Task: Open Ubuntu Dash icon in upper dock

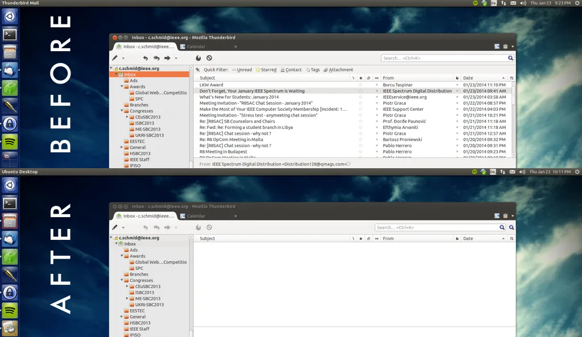Action: [x=10, y=16]
